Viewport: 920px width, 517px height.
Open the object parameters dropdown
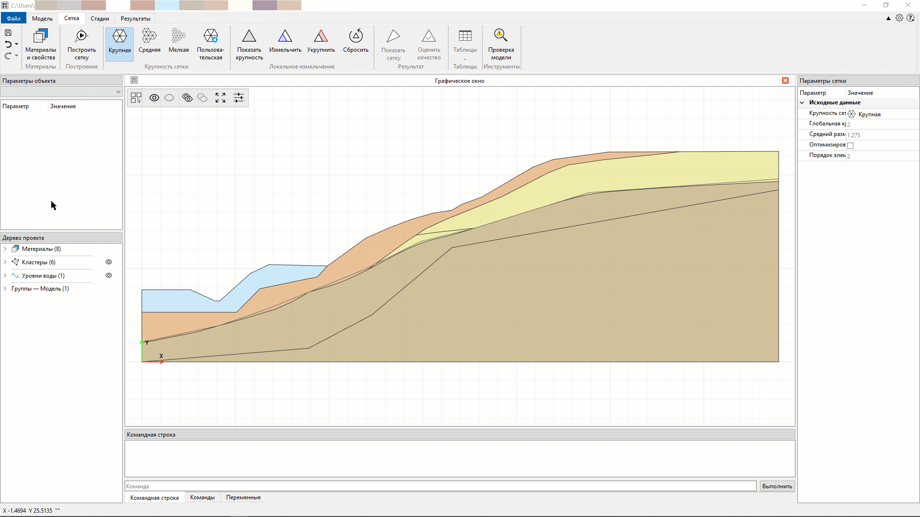[118, 92]
